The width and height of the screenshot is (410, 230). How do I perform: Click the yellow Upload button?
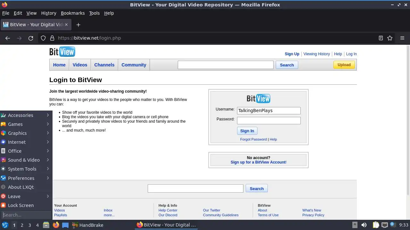coord(344,65)
